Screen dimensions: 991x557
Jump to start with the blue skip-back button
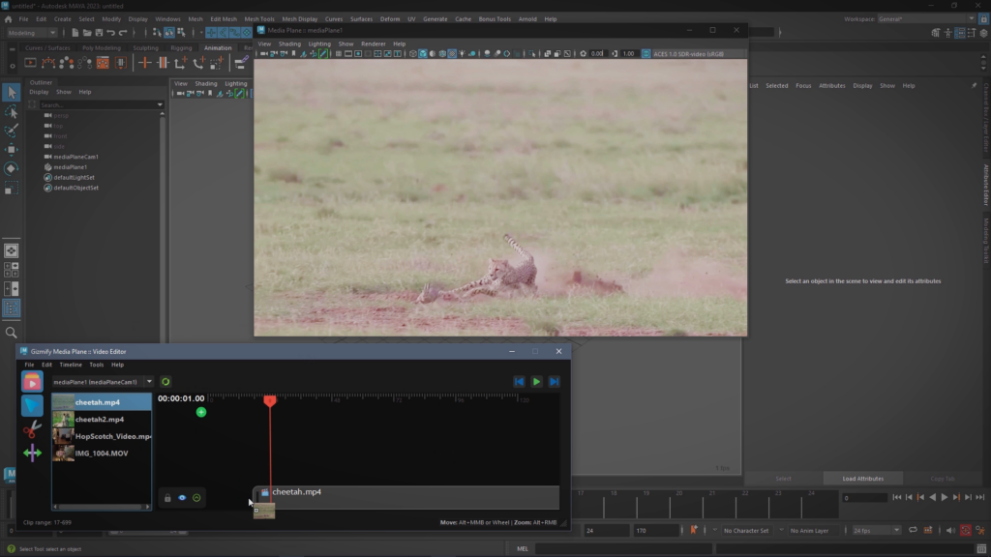(519, 381)
